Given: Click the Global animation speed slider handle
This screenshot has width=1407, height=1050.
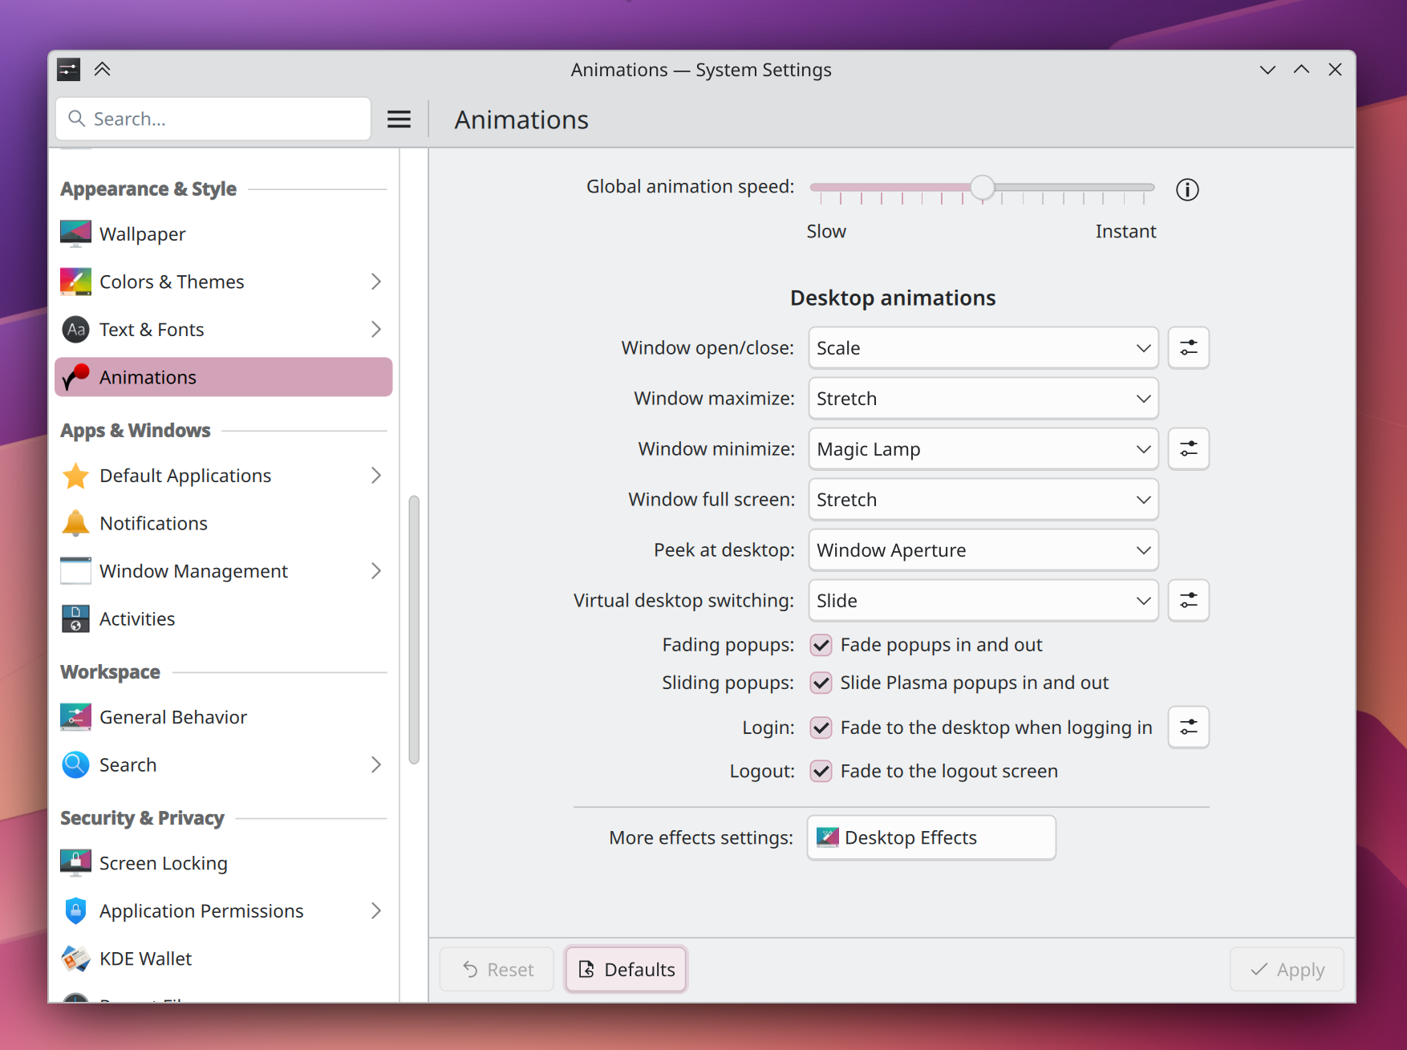Looking at the screenshot, I should (982, 188).
